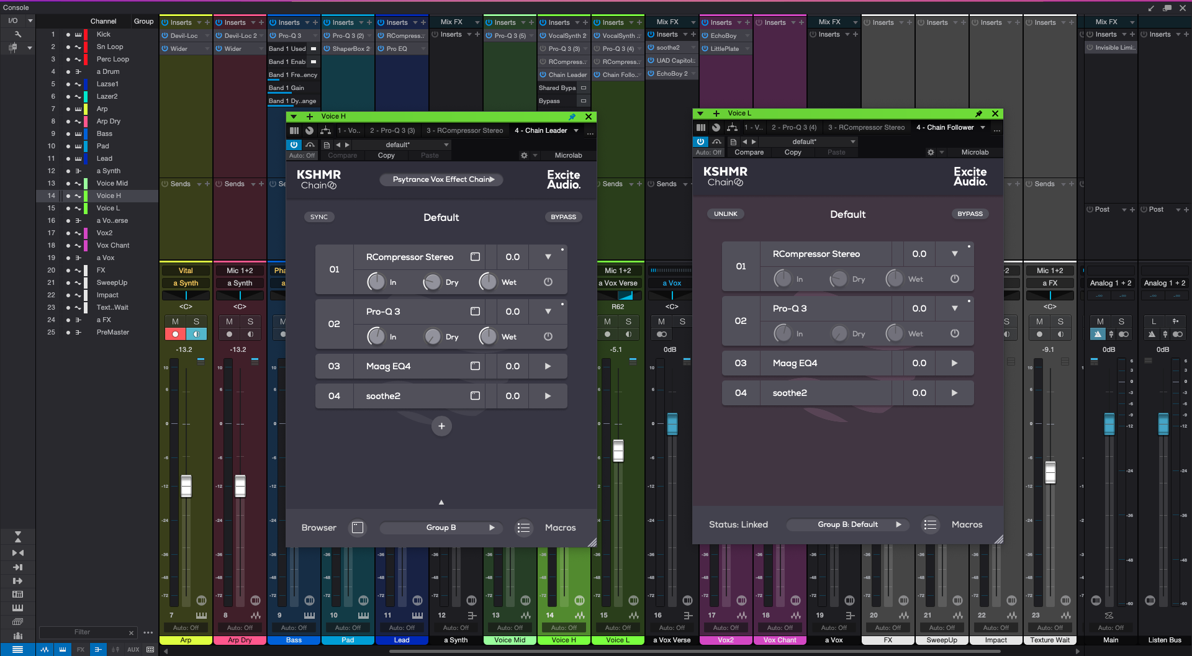Click BYPASS button in Voice H chain
Image resolution: width=1192 pixels, height=656 pixels.
(564, 217)
